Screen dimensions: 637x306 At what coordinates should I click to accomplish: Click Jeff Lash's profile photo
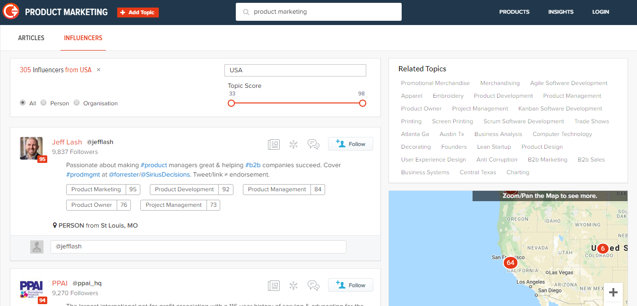(x=31, y=148)
